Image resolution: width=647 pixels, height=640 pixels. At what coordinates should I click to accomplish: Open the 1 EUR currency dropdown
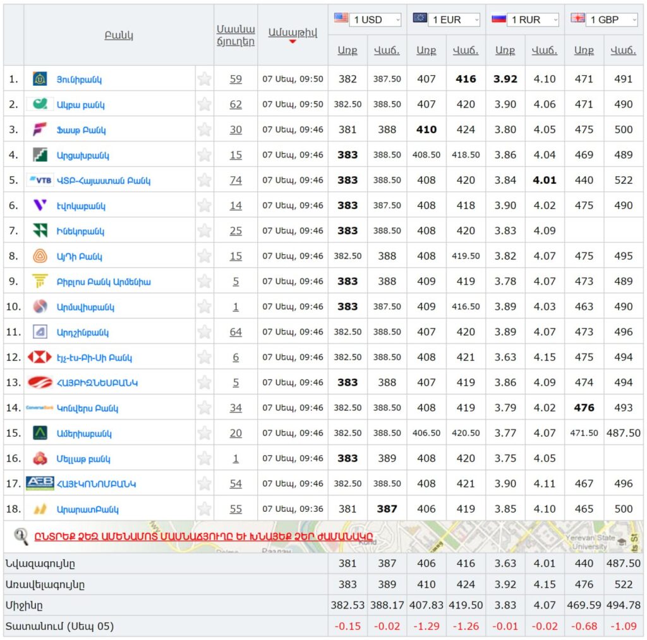pos(454,20)
